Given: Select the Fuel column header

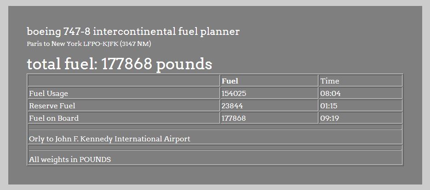Looking at the screenshot, I should coord(230,81).
